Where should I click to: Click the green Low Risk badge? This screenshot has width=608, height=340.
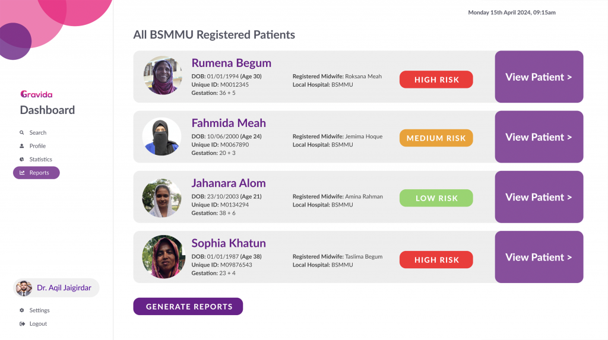[436, 198]
